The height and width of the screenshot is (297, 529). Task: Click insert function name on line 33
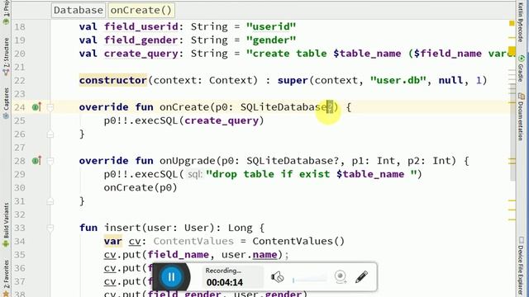click(x=123, y=228)
